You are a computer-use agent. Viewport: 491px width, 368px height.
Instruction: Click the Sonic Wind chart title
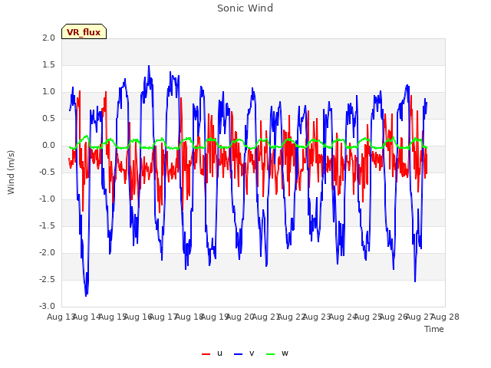point(245,8)
